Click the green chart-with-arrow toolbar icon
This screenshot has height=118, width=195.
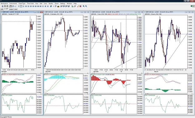click(72, 6)
